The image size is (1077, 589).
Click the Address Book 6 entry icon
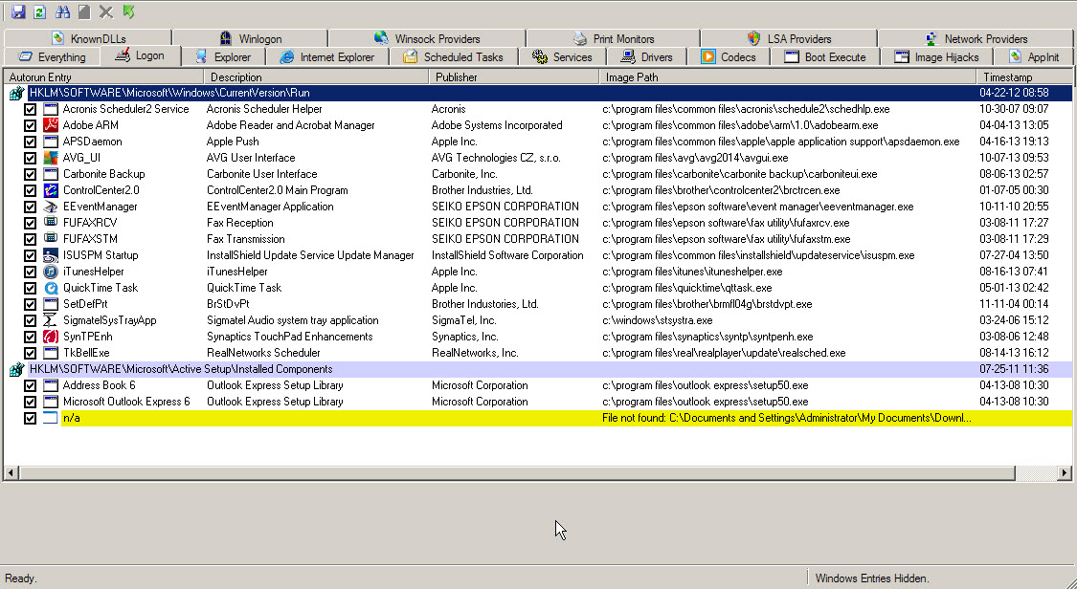51,385
